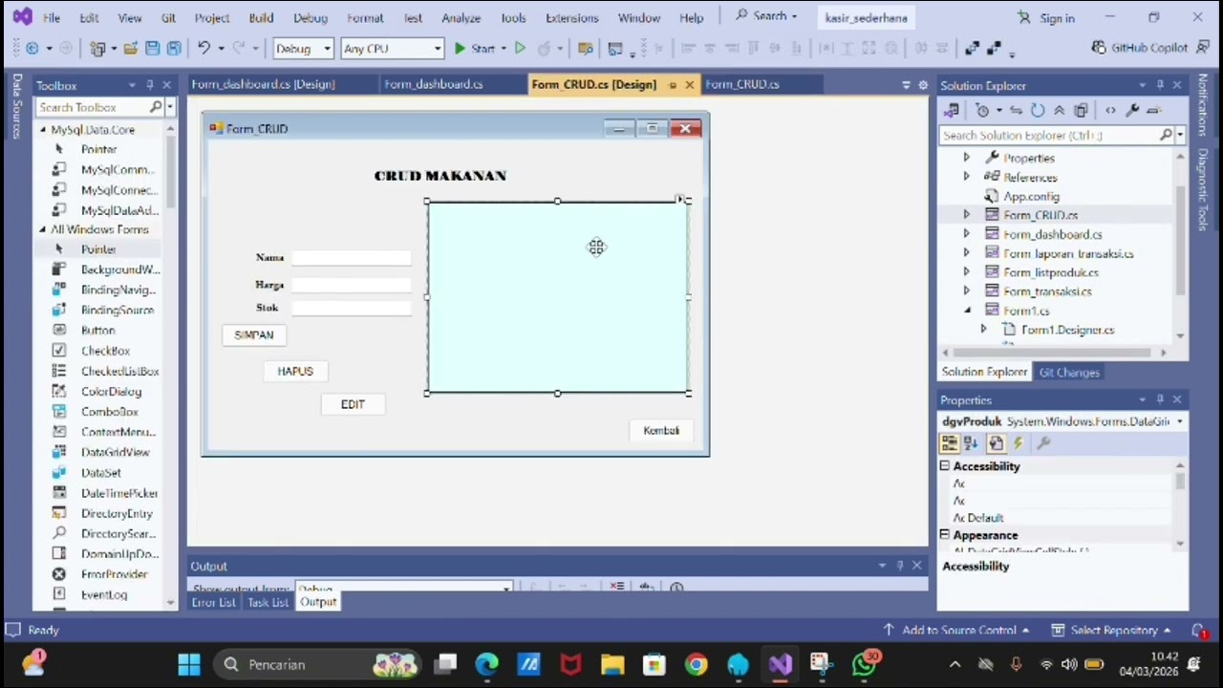Select CheckBox control in Toolbox
Viewport: 1223px width, 688px height.
105,351
